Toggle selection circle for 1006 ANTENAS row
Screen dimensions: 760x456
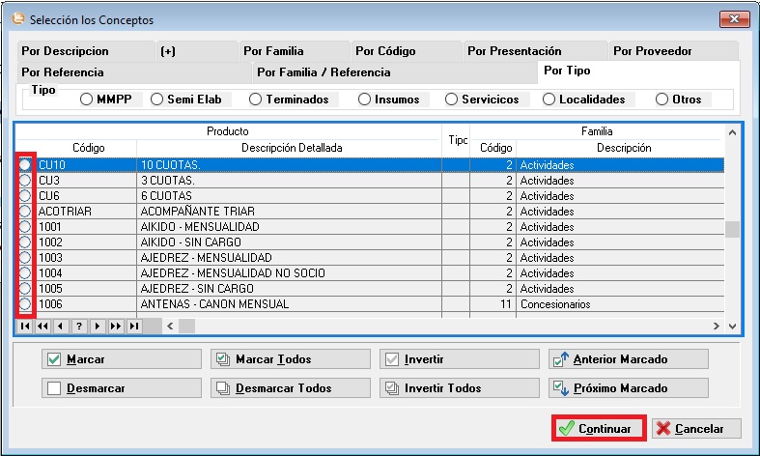pos(25,304)
